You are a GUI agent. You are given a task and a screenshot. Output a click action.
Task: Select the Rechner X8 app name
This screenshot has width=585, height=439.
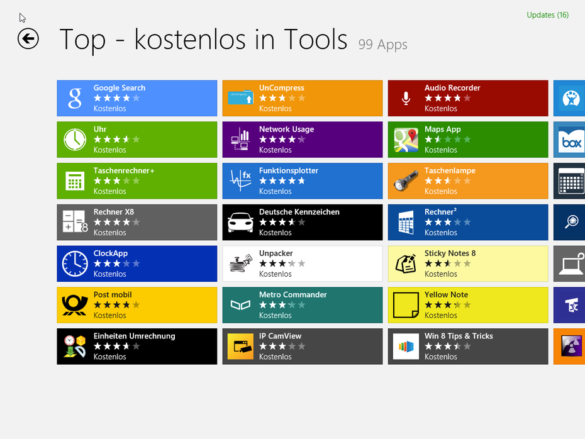pos(114,212)
